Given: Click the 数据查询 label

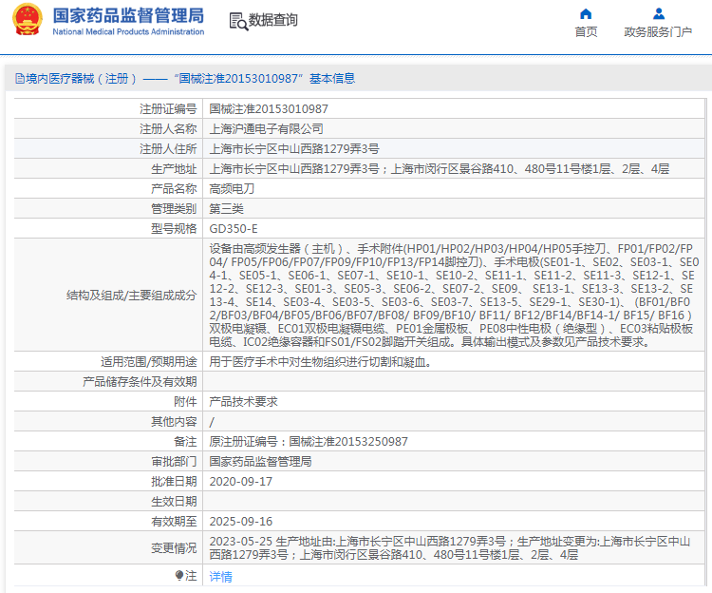Looking at the screenshot, I should [272, 20].
